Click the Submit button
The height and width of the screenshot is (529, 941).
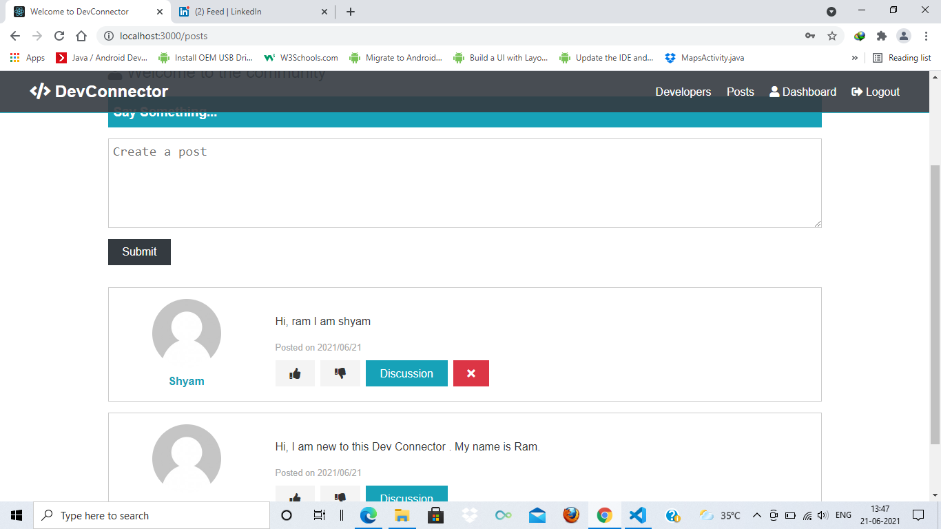tap(138, 251)
